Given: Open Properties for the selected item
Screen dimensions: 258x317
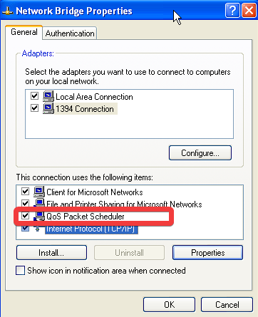Looking at the screenshot, I should (207, 253).
